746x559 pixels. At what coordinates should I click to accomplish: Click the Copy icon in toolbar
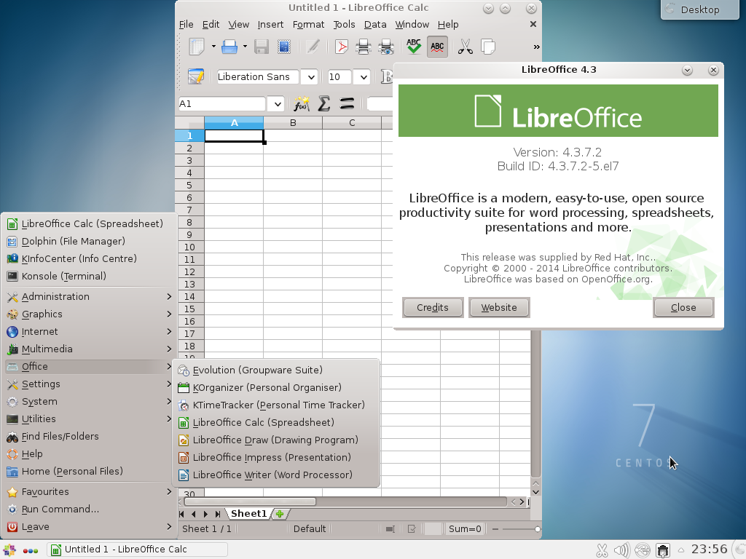(488, 47)
